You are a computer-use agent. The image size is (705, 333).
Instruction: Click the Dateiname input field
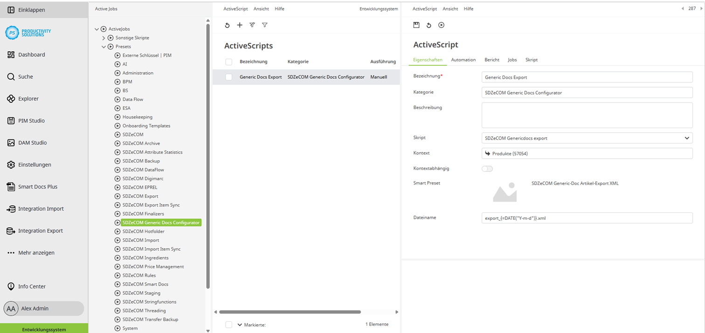587,217
